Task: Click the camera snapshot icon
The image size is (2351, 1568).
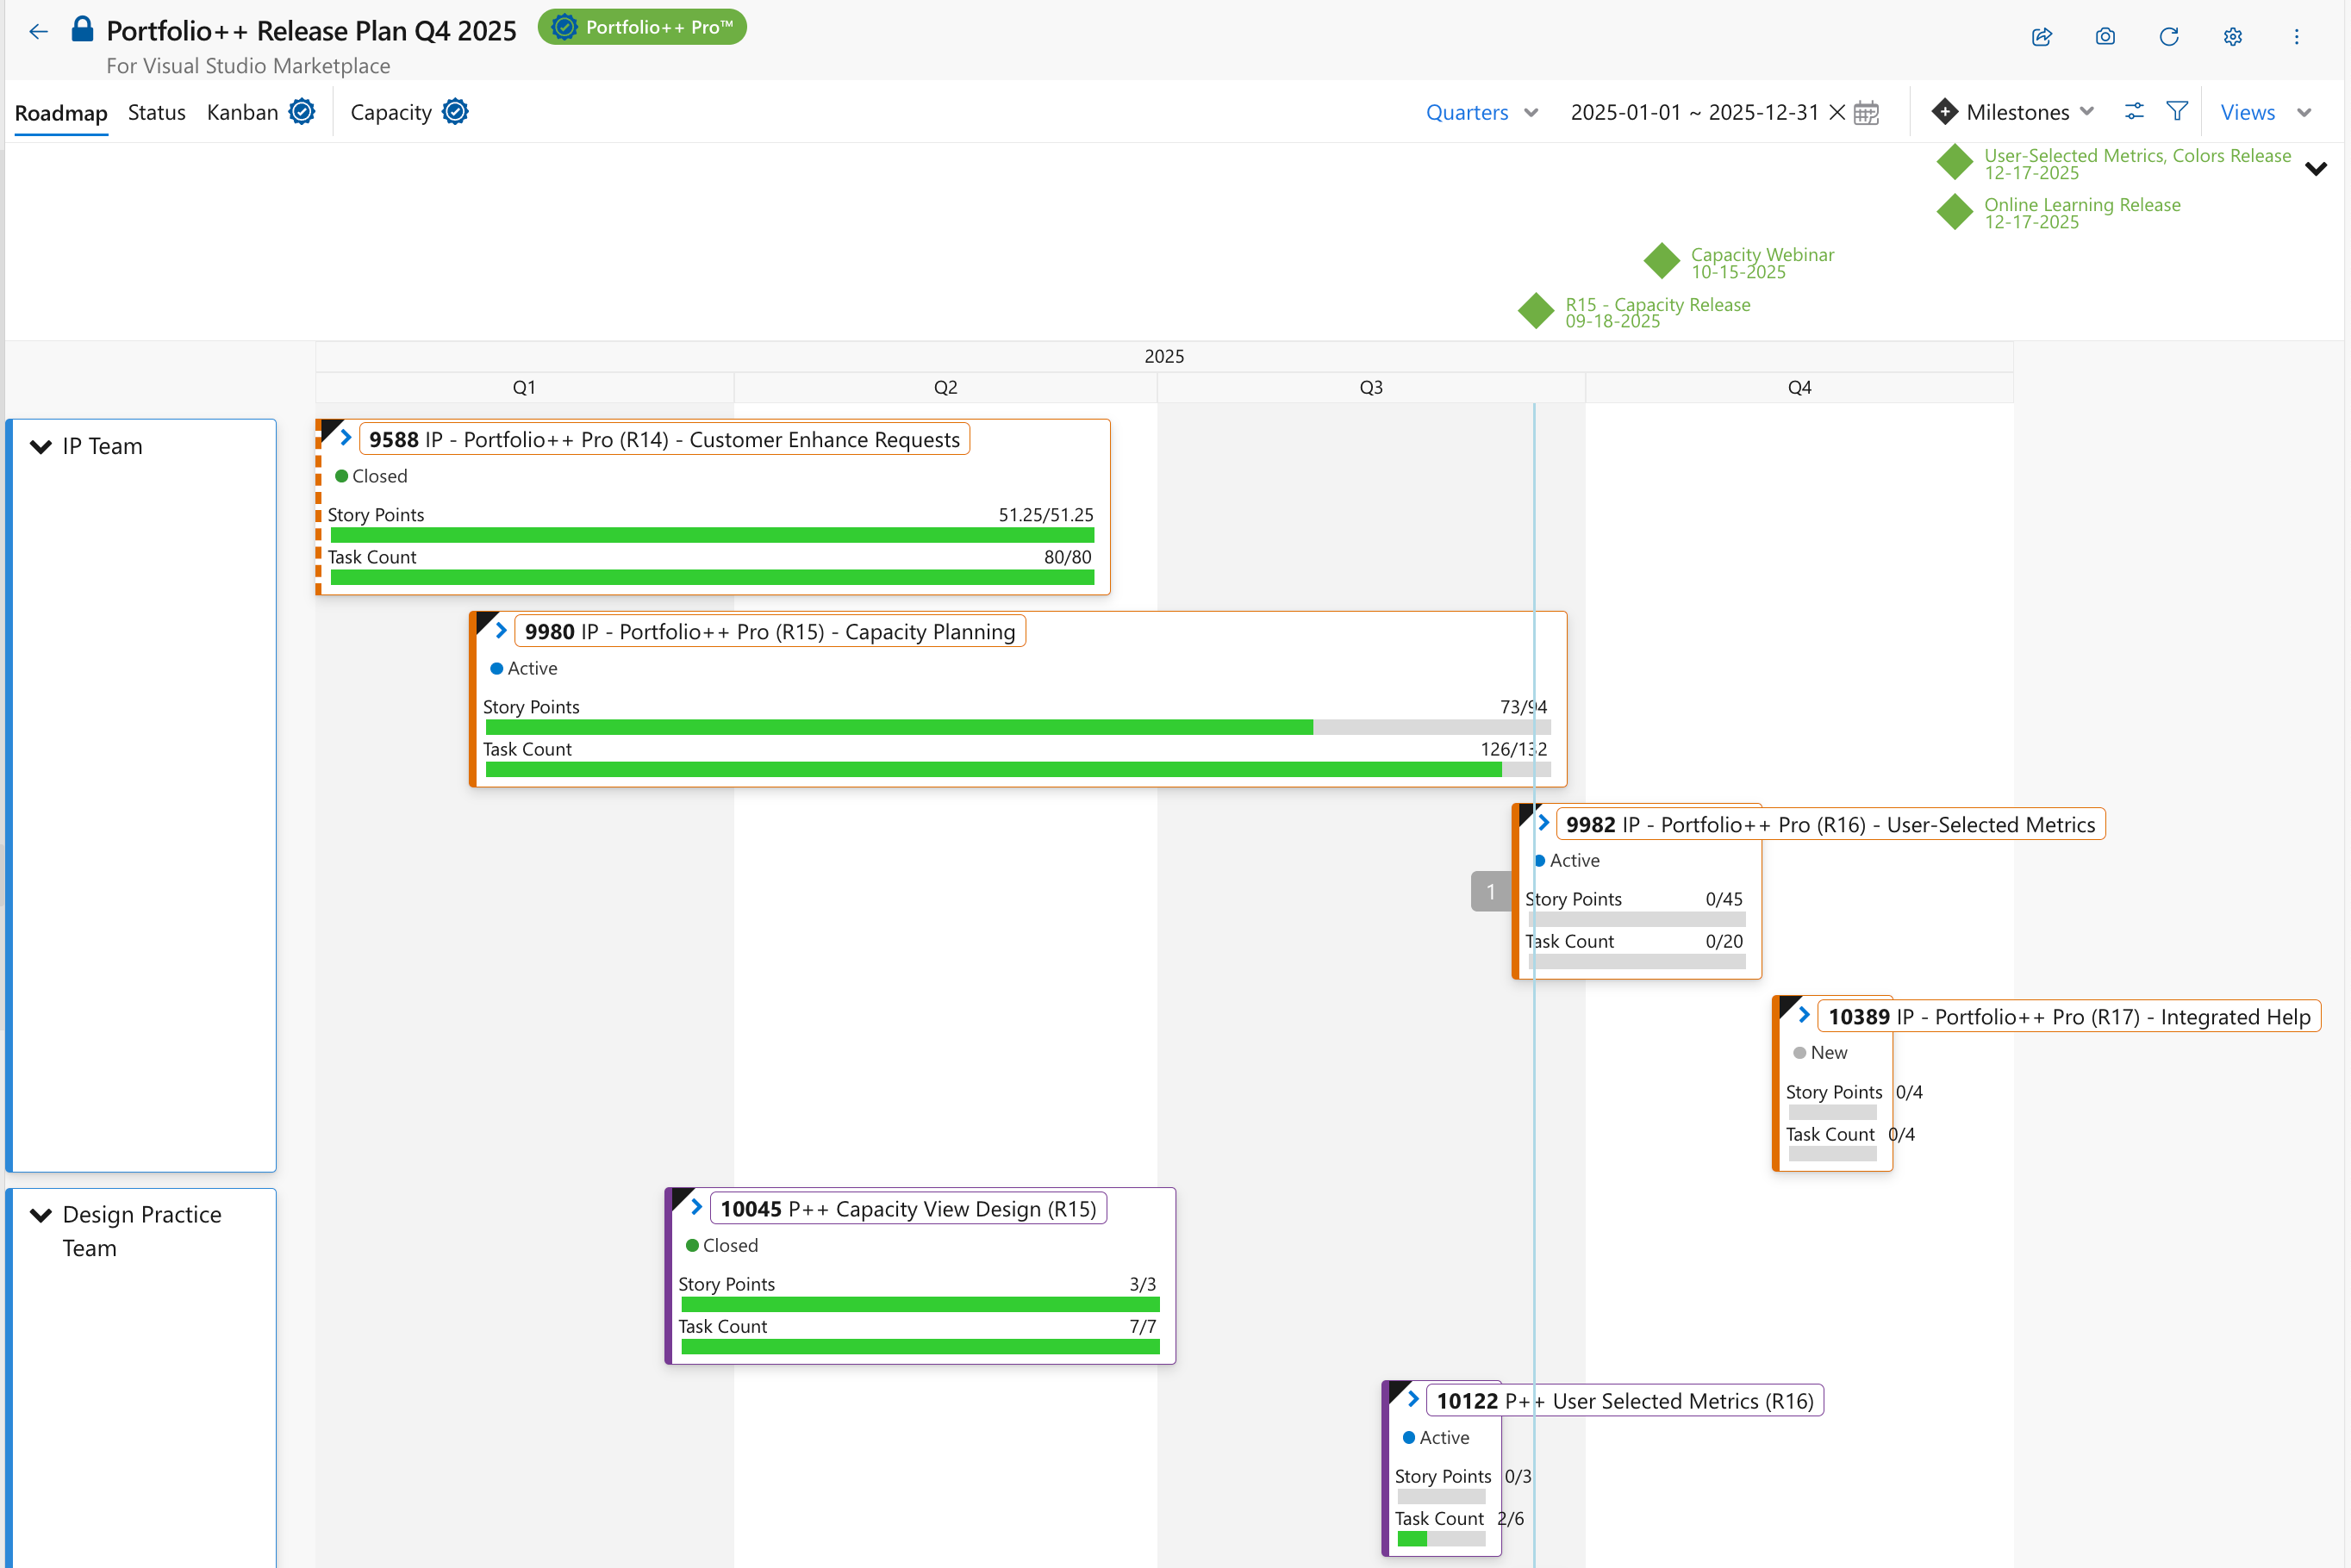Action: [2105, 37]
